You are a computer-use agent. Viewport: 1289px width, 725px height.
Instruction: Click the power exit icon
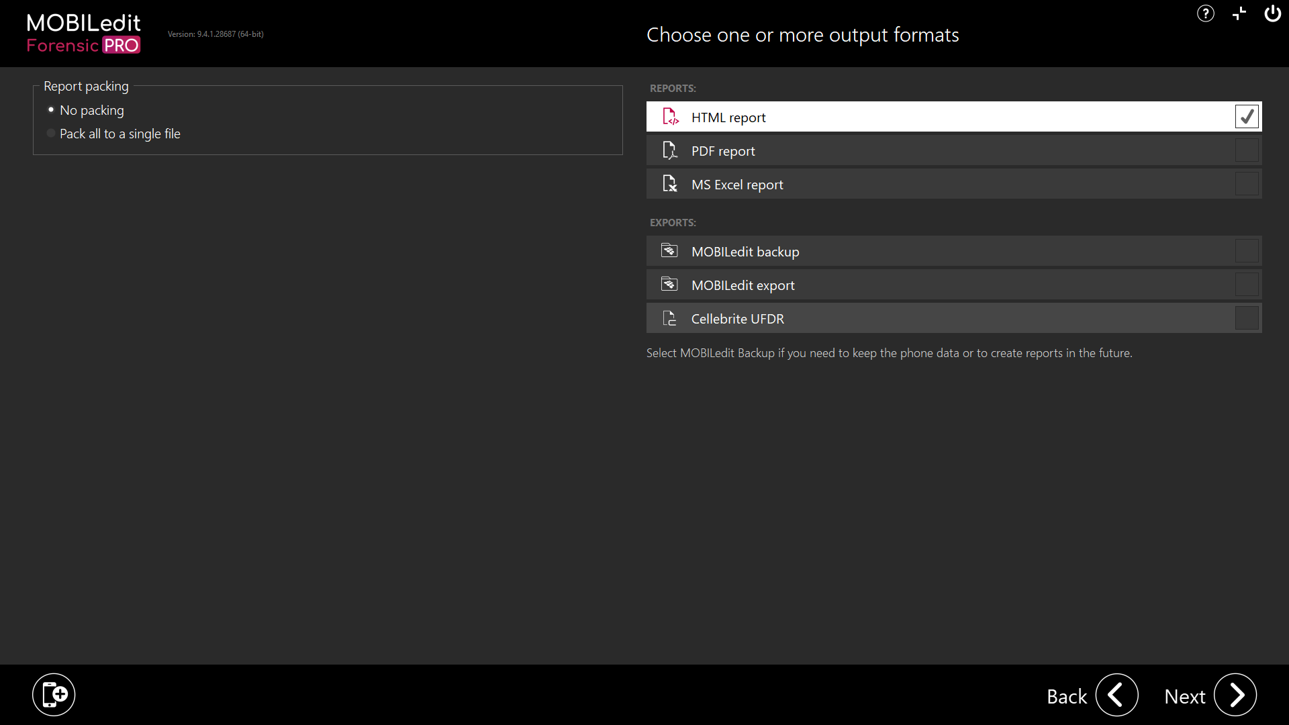[x=1272, y=13]
